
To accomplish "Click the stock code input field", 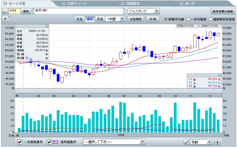I will tap(15, 11).
